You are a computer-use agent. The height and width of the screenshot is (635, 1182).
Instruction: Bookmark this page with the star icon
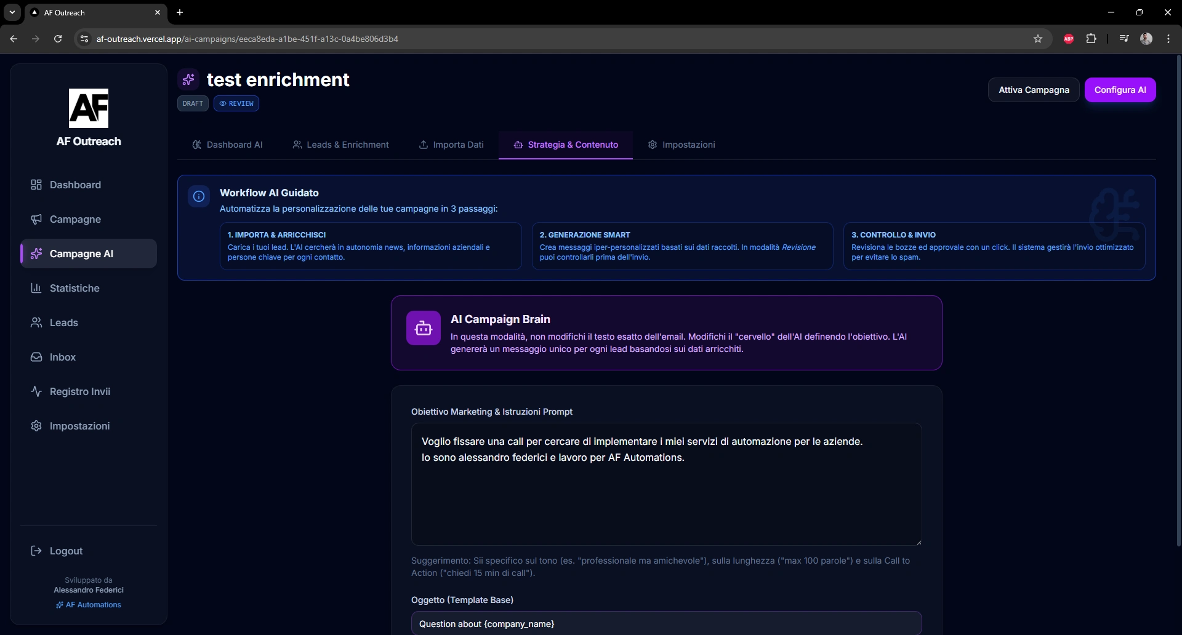coord(1038,39)
